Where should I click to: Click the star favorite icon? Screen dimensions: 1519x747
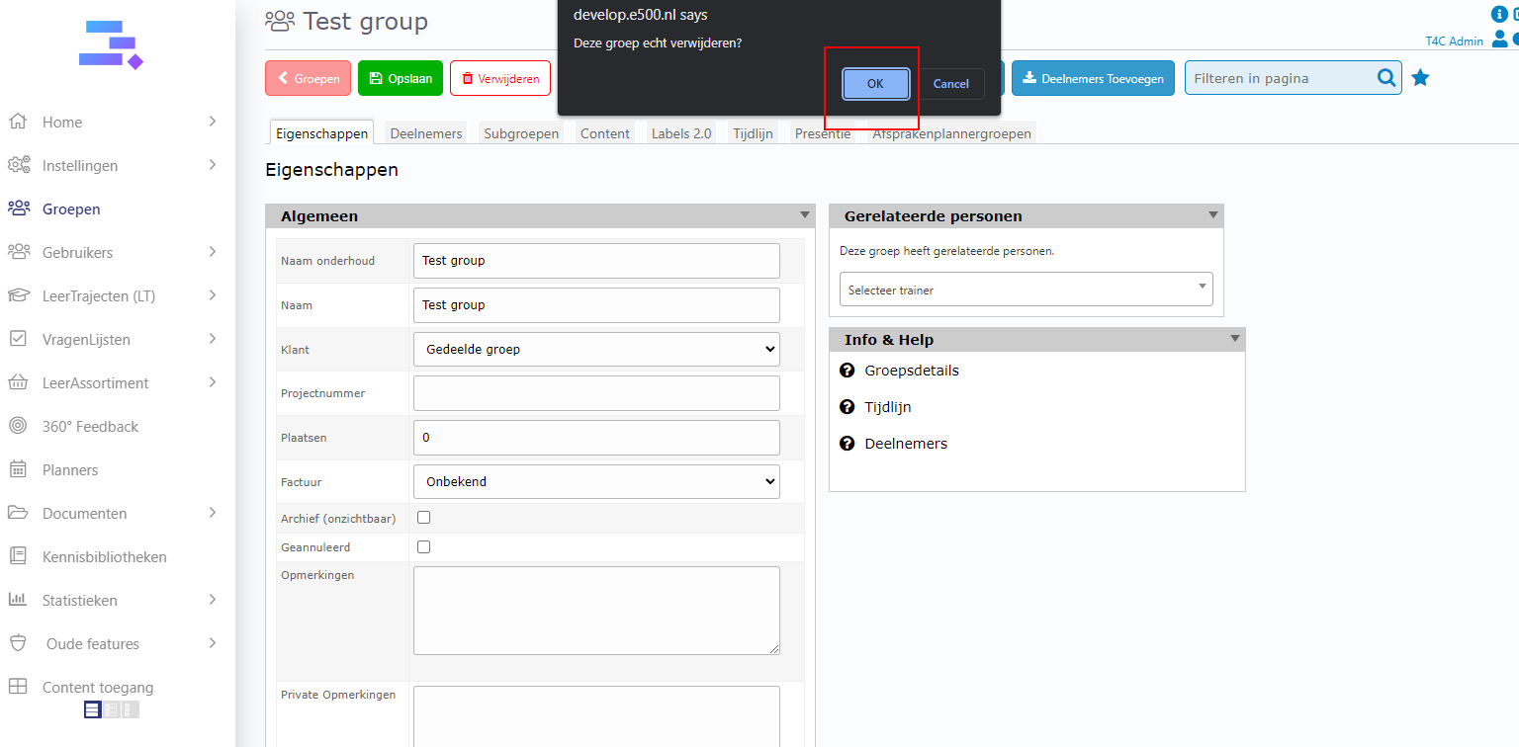1420,78
